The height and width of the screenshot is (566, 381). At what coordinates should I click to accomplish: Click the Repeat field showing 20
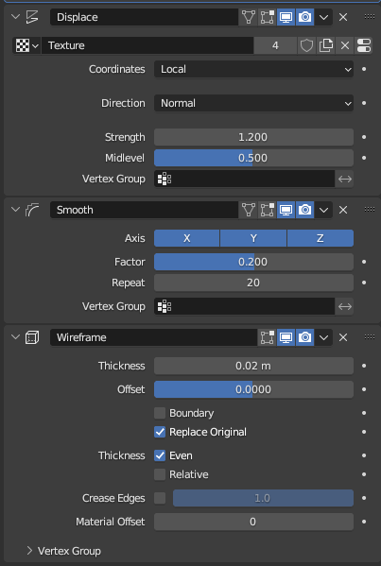click(253, 283)
